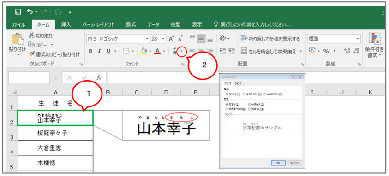Select full-width Katakana radio button in dialog
The width and height of the screenshot is (389, 176).
244,94
